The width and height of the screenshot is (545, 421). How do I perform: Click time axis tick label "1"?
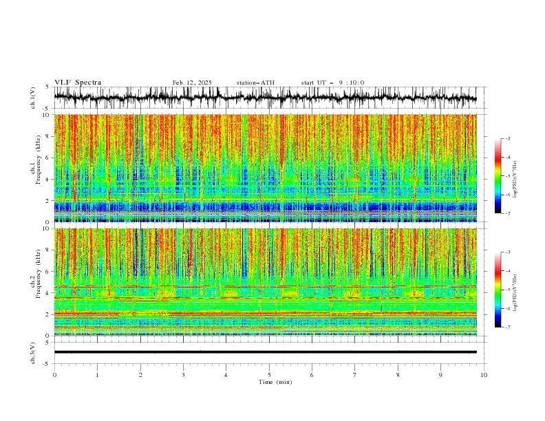[97, 375]
